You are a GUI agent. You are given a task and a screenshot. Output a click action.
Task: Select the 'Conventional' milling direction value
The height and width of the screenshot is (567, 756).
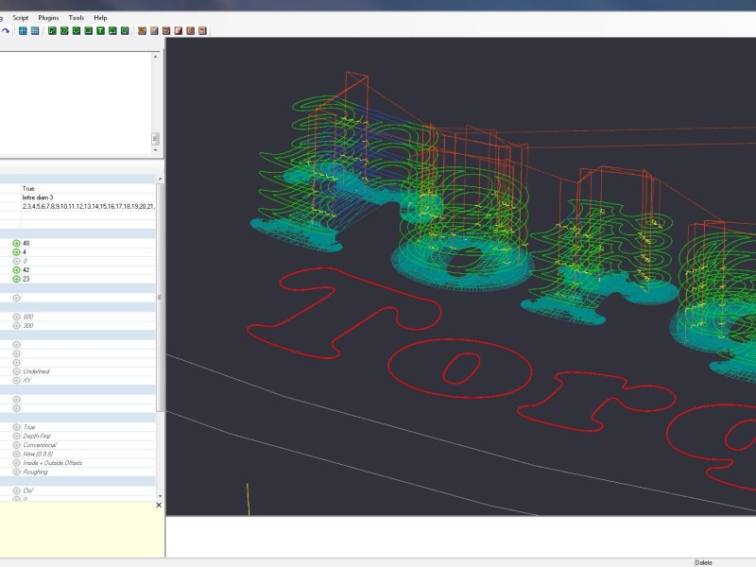click(x=40, y=445)
